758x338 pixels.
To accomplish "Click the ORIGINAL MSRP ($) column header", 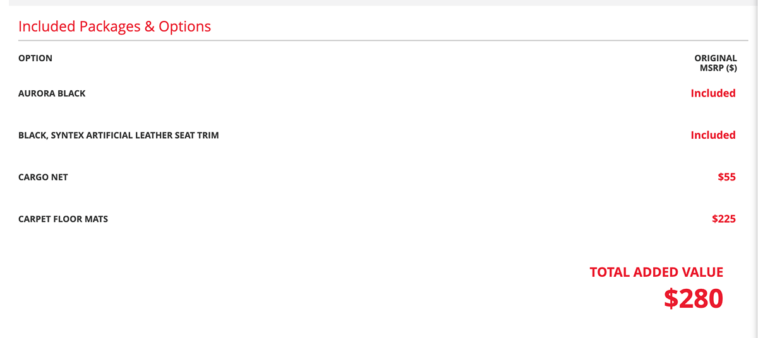I will tap(715, 63).
